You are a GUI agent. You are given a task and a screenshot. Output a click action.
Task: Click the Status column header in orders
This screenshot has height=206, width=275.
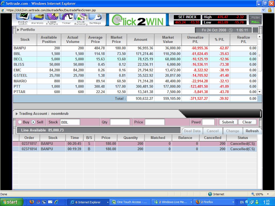tap(243, 138)
